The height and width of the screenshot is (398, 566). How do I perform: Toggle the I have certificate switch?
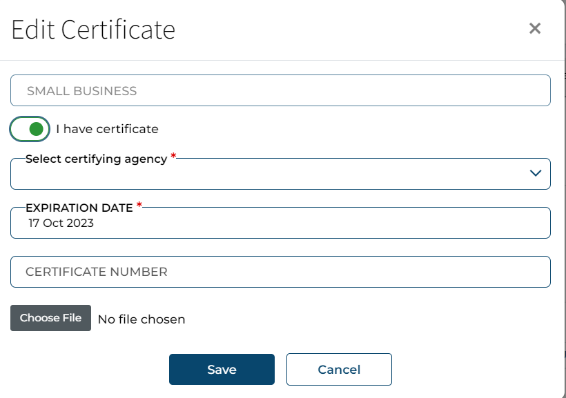(x=30, y=128)
